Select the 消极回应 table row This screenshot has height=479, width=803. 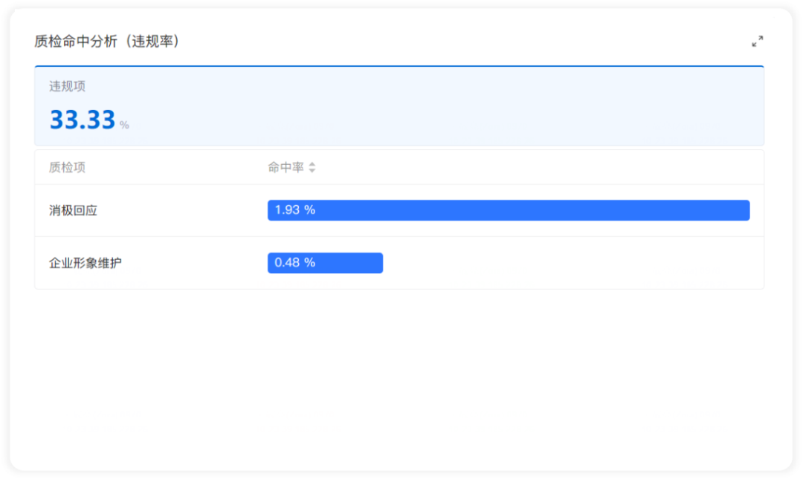click(x=399, y=210)
